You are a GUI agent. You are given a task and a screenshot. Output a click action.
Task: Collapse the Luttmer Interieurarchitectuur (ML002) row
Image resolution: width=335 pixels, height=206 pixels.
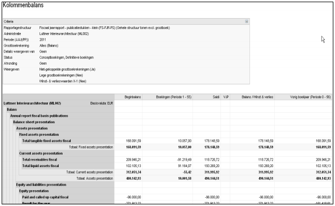32,104
